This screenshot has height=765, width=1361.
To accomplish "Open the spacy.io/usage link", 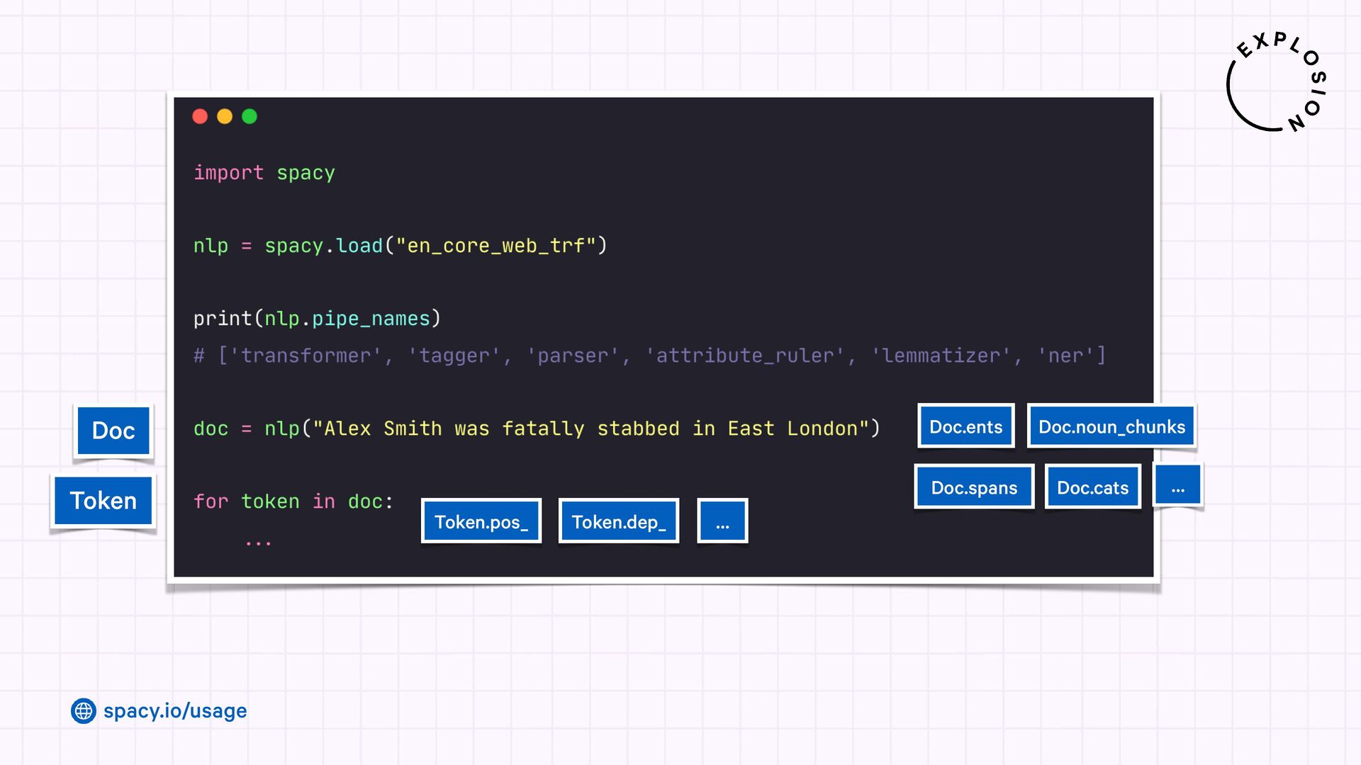I will (x=175, y=710).
